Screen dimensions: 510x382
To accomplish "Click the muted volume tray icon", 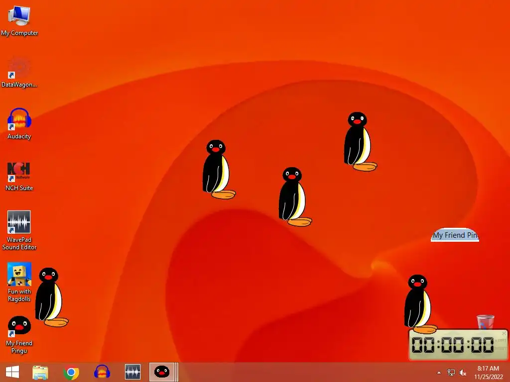I will click(x=463, y=373).
